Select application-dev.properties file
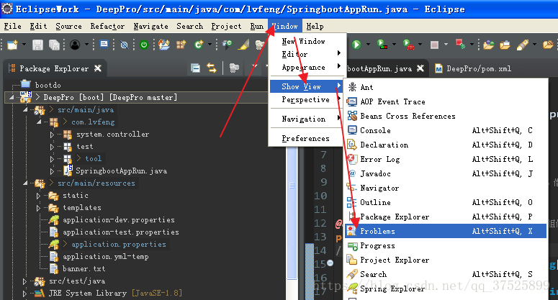 [119, 220]
